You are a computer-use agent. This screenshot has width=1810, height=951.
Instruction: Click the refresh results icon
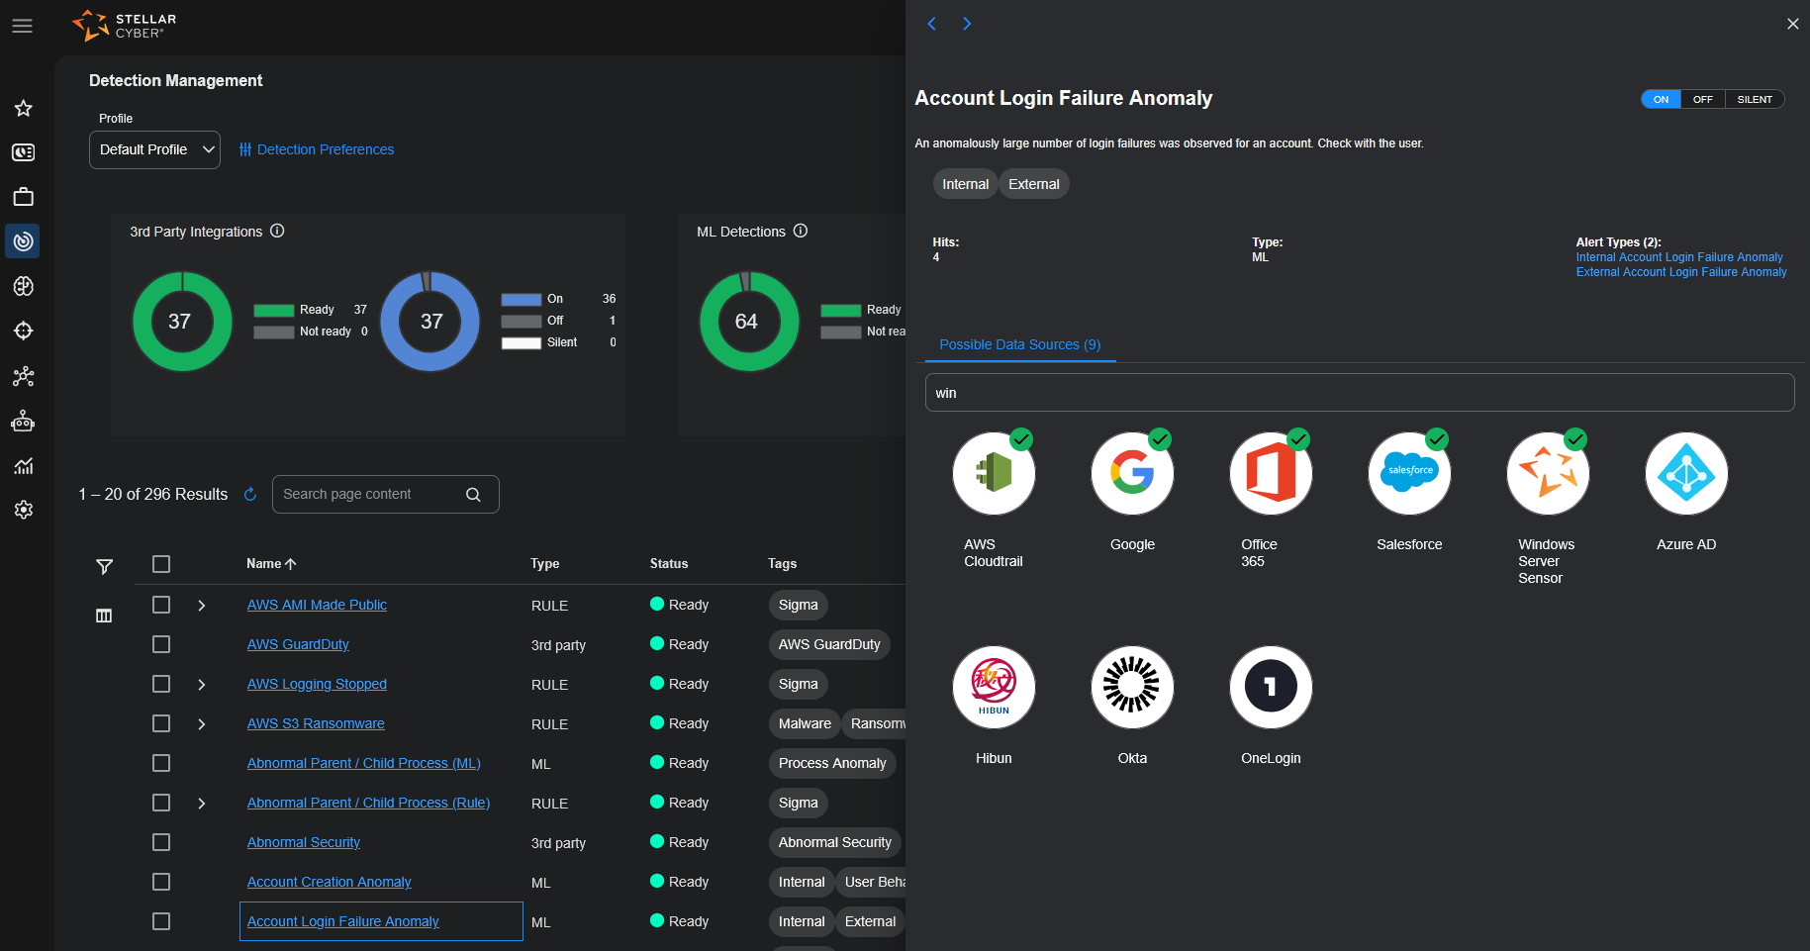click(250, 494)
